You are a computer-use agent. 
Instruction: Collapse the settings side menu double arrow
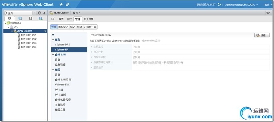coord(53,35)
